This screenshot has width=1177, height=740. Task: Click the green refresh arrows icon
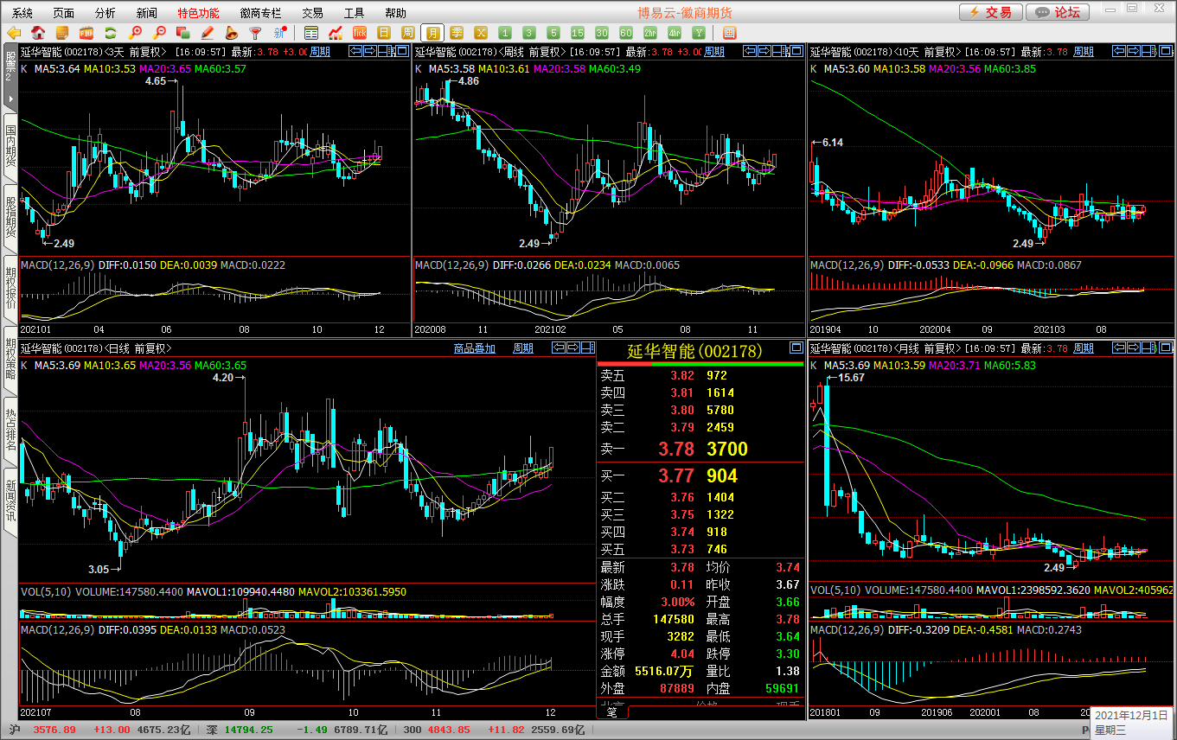[x=111, y=33]
